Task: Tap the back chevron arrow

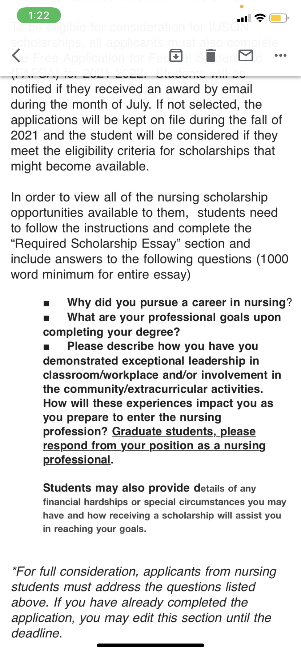Action: pos(16,56)
